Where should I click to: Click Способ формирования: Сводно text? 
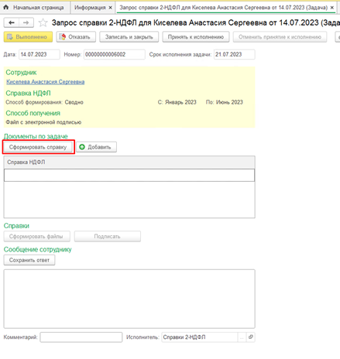point(44,102)
